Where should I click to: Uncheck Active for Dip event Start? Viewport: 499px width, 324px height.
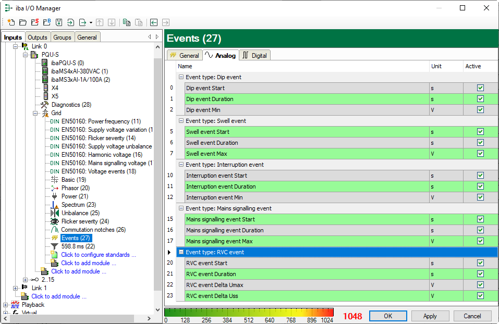tap(481, 88)
